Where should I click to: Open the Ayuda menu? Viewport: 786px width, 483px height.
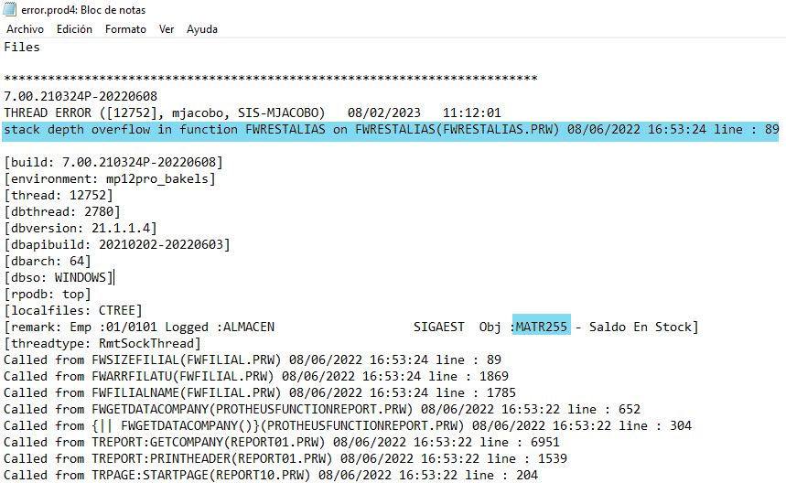click(202, 29)
